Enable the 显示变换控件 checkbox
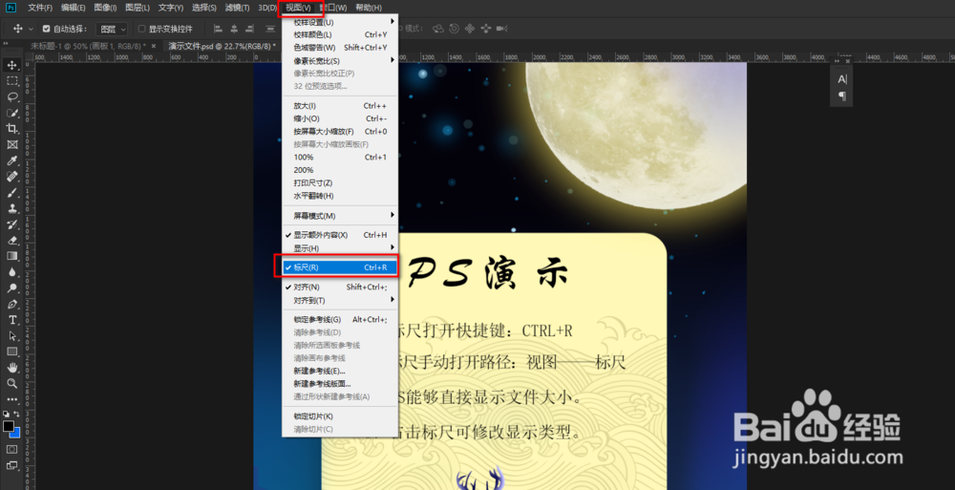955x490 pixels. tap(142, 29)
